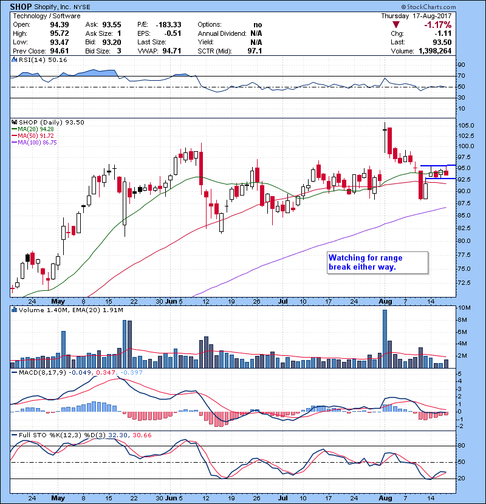Click the date 'Thursday 17-Aug-2017'

(x=416, y=16)
